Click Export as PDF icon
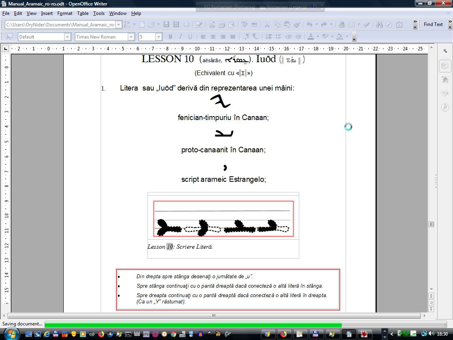 pos(212,24)
